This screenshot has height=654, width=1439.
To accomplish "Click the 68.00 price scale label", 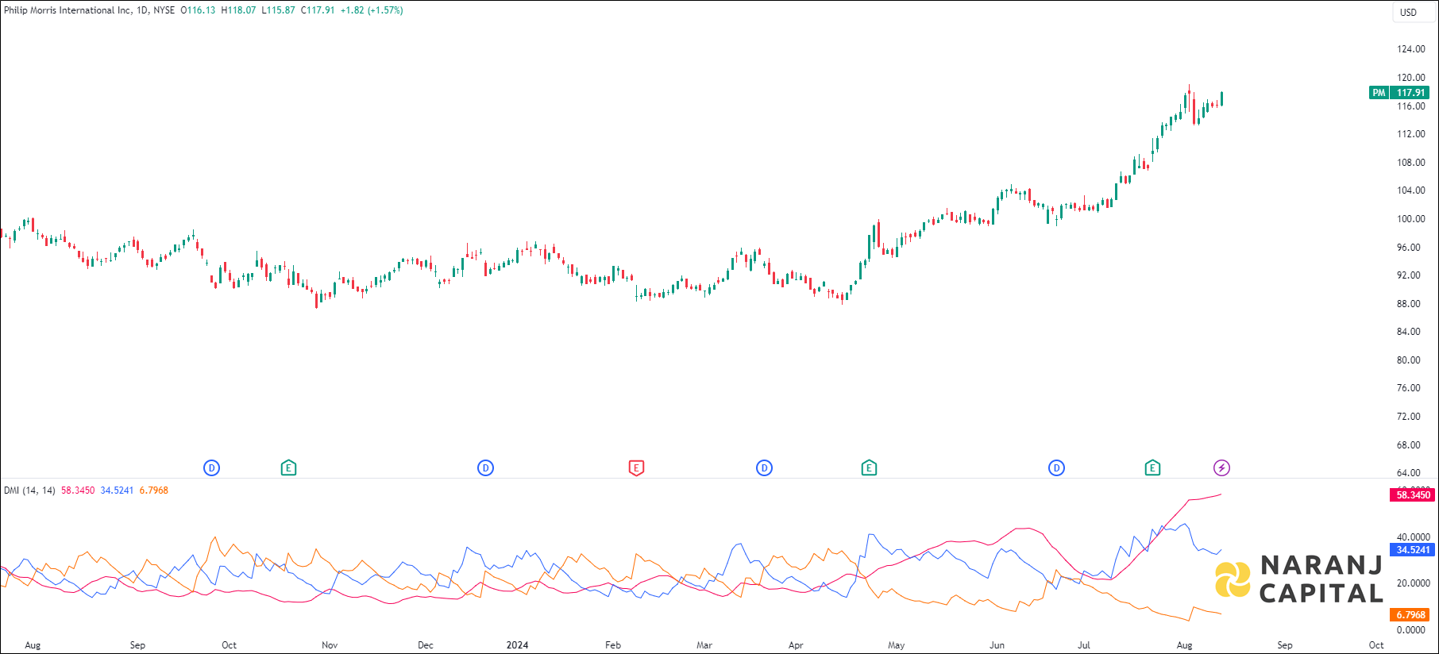I will click(1409, 445).
